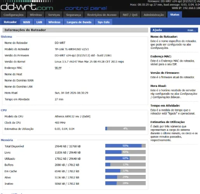The height and width of the screenshot is (194, 200).
Task: Open Largura de Banda sub-tab
Action: coord(79,22)
